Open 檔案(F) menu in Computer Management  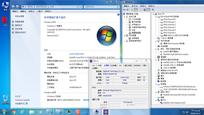(x=126, y=6)
